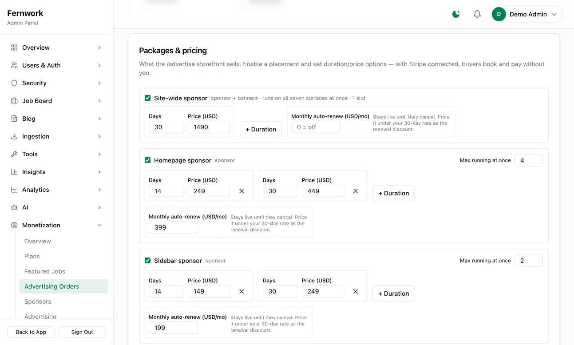
Task: Click Sidebar sponsor Max running at once field
Action: click(528, 261)
